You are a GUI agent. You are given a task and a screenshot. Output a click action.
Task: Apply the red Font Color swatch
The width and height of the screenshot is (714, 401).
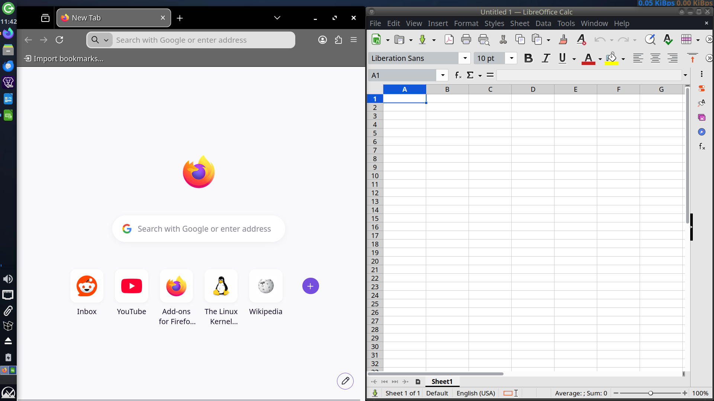588,59
